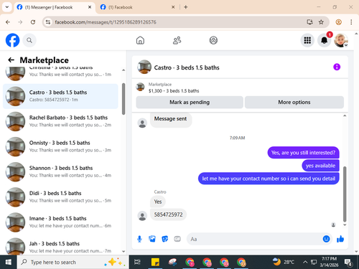Click the Facebook search magnifier icon
The height and width of the screenshot is (269, 359).
(29, 40)
